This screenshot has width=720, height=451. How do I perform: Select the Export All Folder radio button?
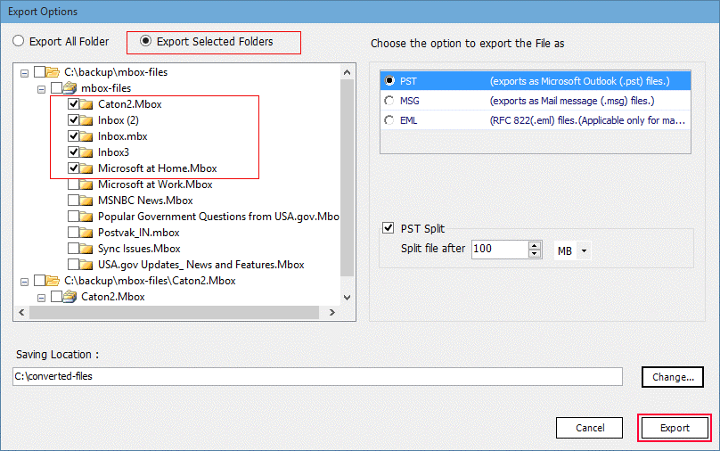pyautogui.click(x=18, y=41)
